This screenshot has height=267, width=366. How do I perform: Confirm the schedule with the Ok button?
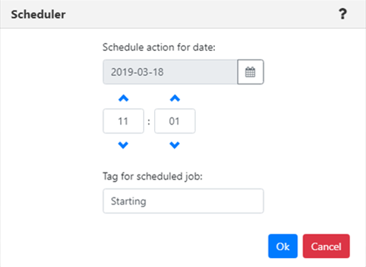coord(283,246)
